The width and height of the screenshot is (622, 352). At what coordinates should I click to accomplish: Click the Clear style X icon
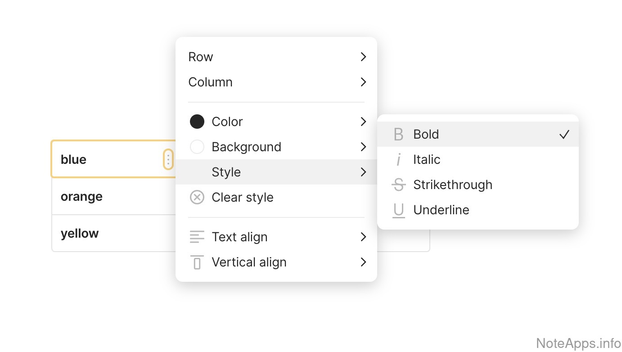(x=197, y=198)
